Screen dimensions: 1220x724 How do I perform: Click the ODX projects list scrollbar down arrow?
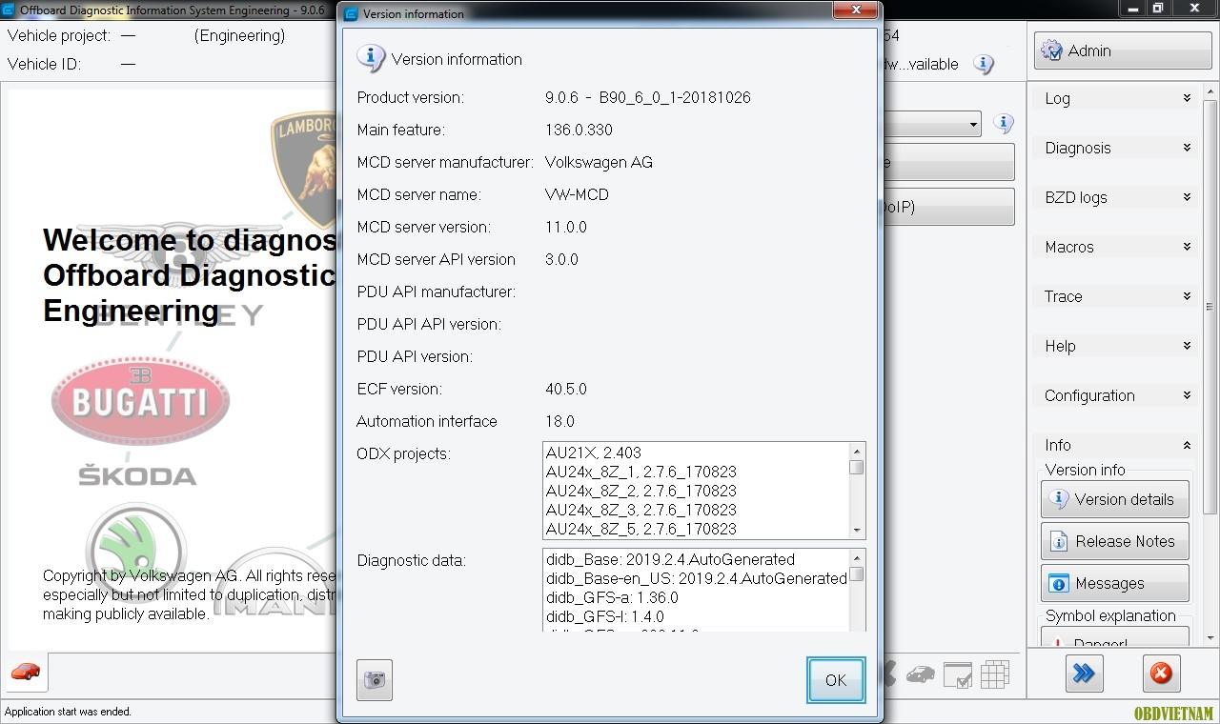tap(857, 531)
